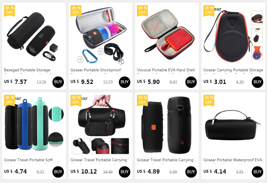Select black cylindrical speaker case image
The width and height of the screenshot is (267, 183).
click(x=34, y=36)
